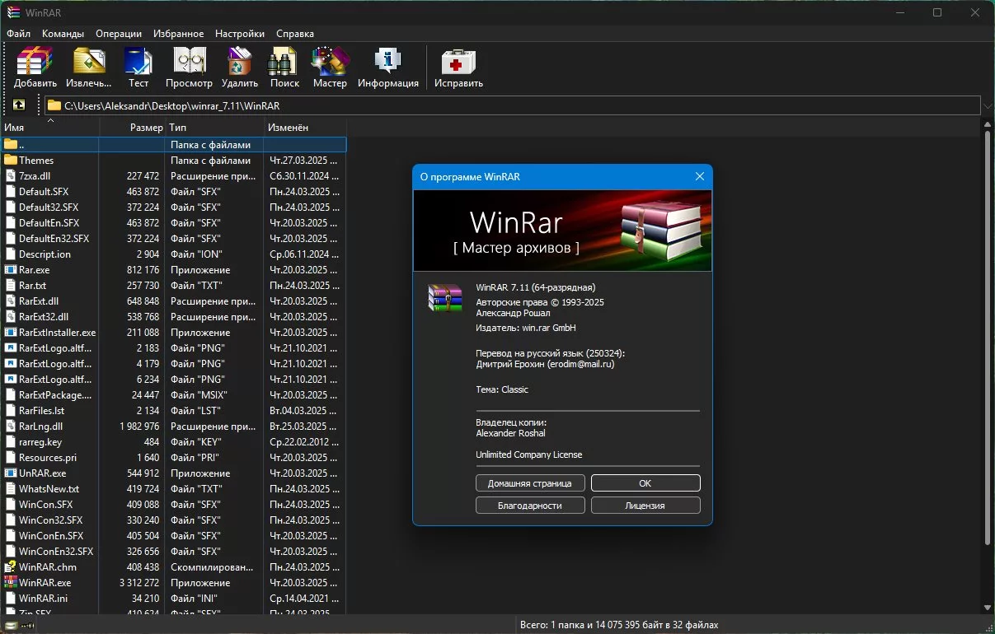The width and height of the screenshot is (995, 634).
Task: Select the Themes folder in list
Action: (x=36, y=161)
